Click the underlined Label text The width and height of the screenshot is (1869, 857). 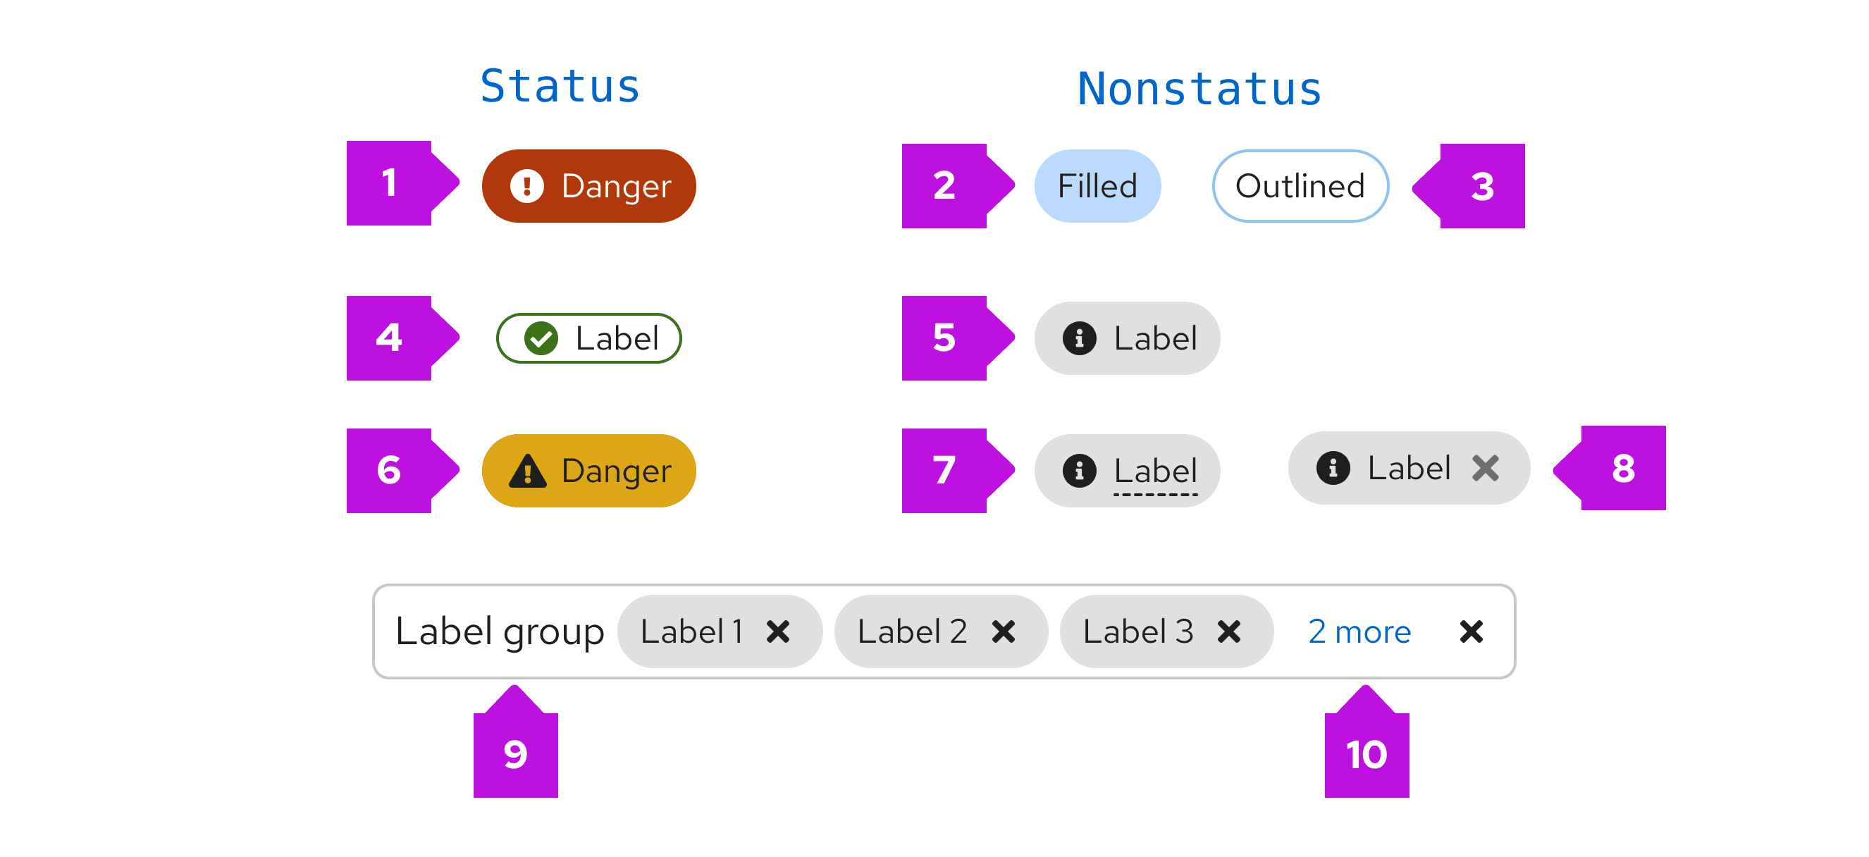click(x=1155, y=471)
